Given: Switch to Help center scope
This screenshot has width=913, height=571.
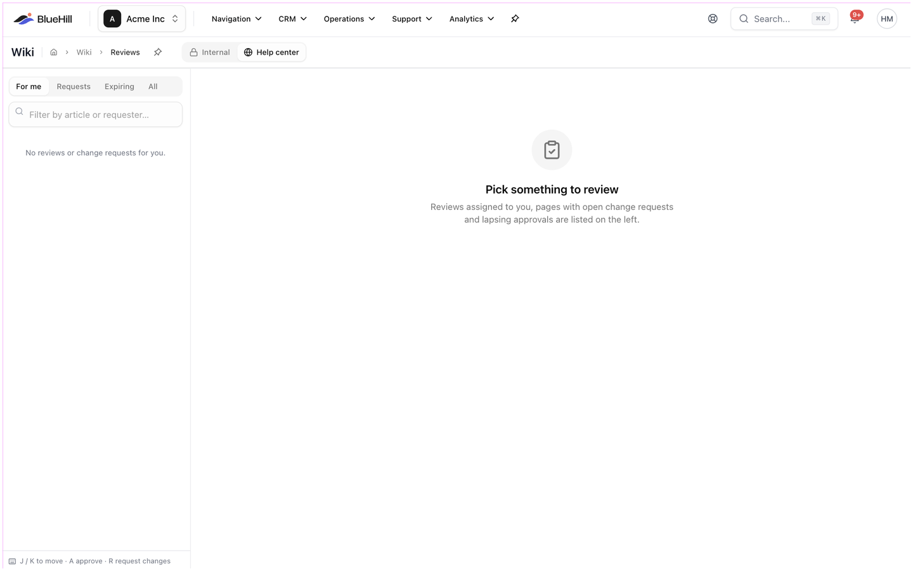Looking at the screenshot, I should point(271,53).
